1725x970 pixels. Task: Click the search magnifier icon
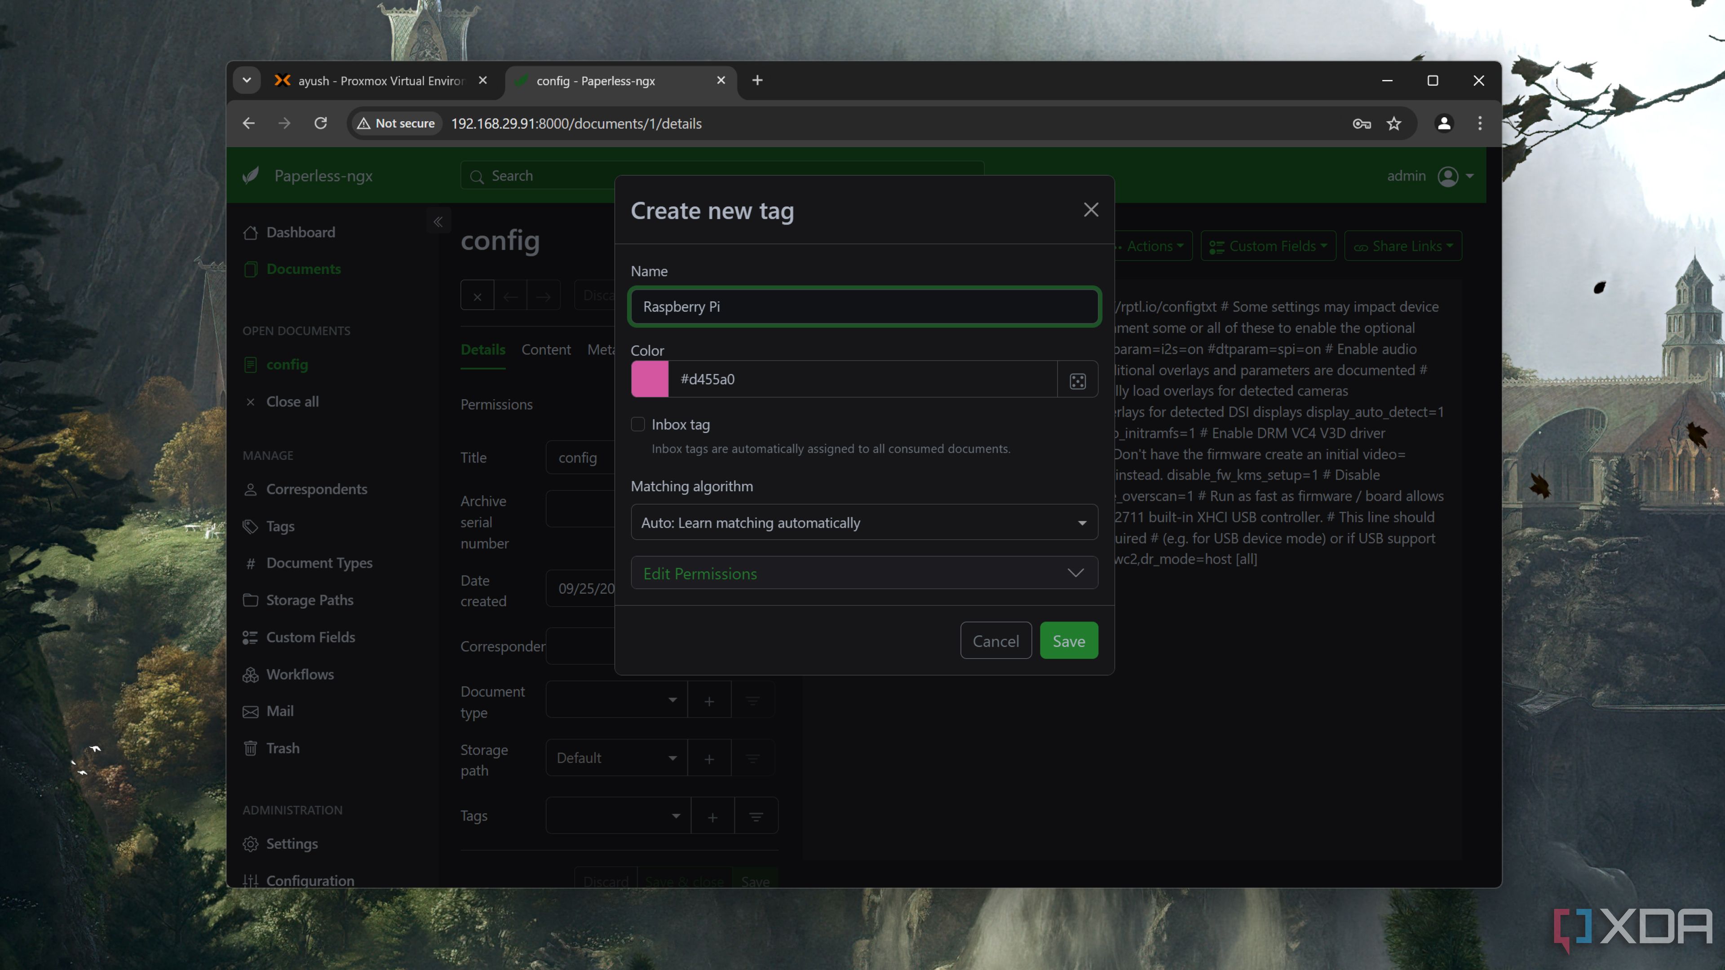477,176
